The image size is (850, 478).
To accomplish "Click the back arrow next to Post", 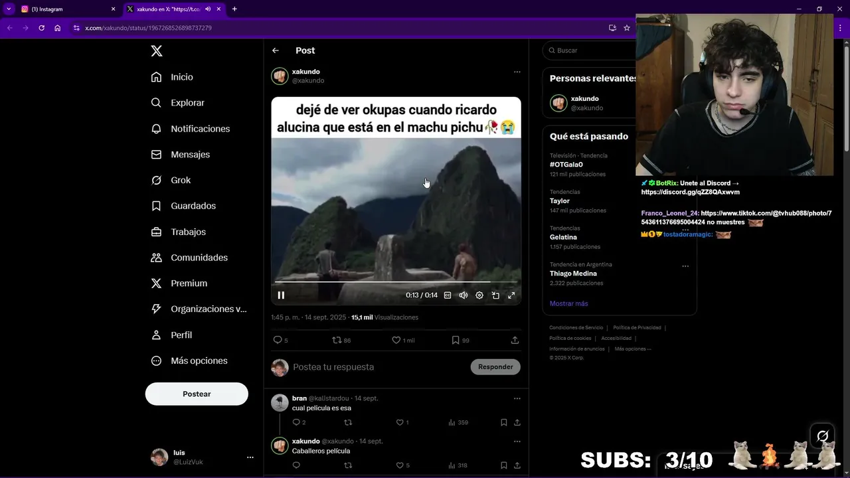I will tap(276, 50).
